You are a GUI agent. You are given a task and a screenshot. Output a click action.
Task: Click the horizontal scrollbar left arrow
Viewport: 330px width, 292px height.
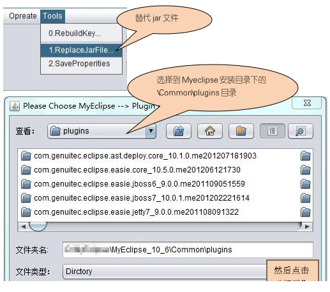pos(23,226)
